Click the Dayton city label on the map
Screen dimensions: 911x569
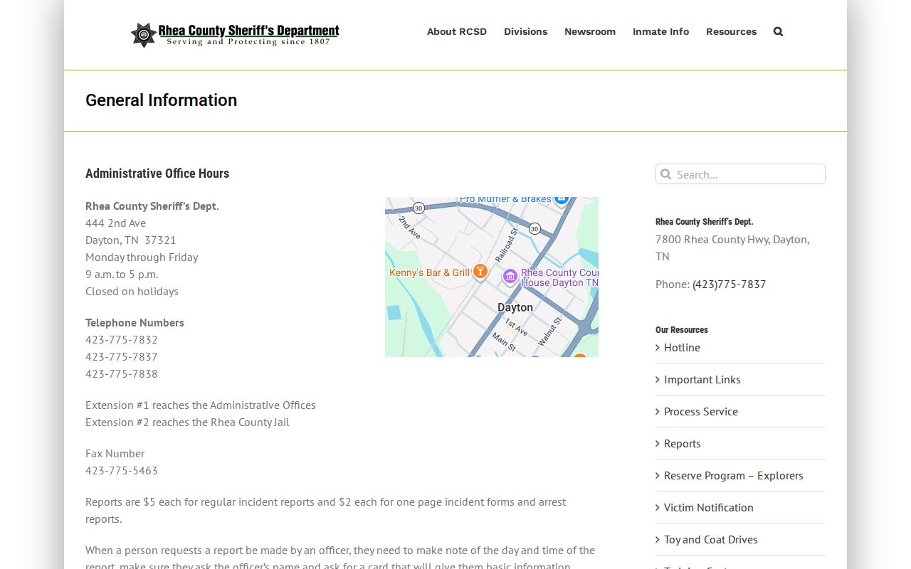515,307
